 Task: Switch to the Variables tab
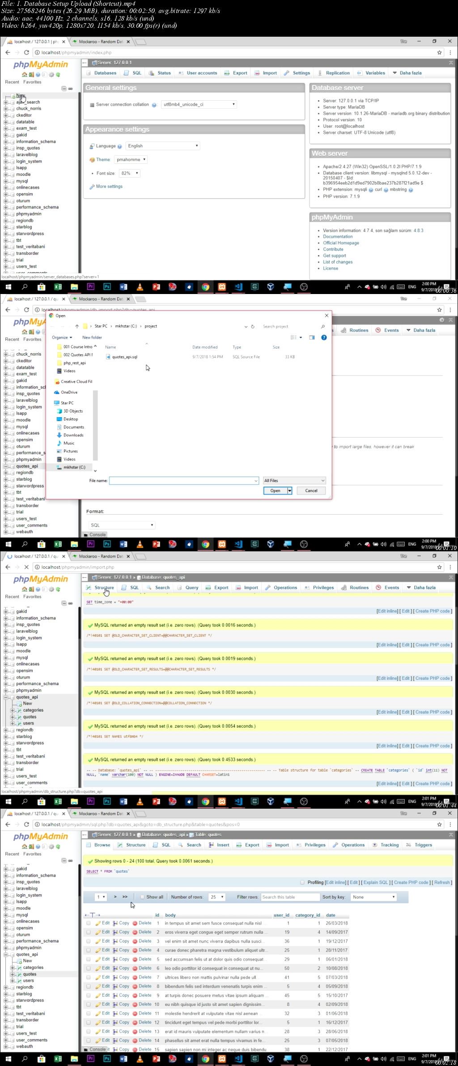point(371,73)
